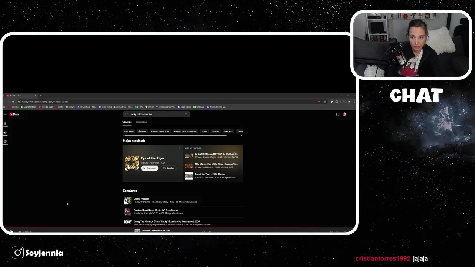Image resolution: width=475 pixels, height=267 pixels.
Task: Click the search magnifier icon
Action: 127,114
